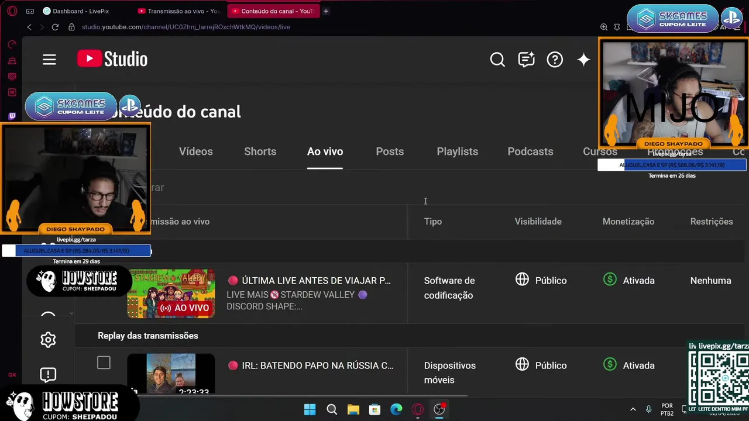Expand hidden system tray icons chevron
The image size is (749, 421).
[x=633, y=409]
